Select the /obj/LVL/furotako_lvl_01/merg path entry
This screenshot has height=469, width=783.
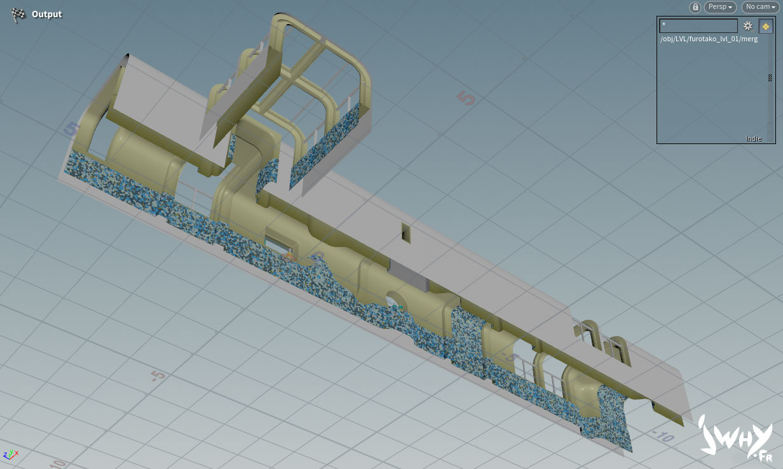coord(709,39)
